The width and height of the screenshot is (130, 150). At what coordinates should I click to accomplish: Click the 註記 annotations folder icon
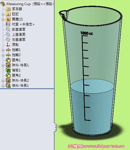8,14
